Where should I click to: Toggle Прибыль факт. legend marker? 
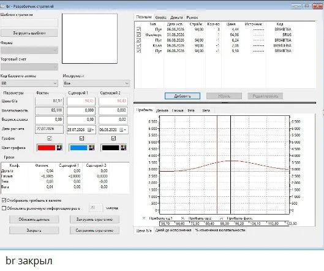click(x=221, y=218)
